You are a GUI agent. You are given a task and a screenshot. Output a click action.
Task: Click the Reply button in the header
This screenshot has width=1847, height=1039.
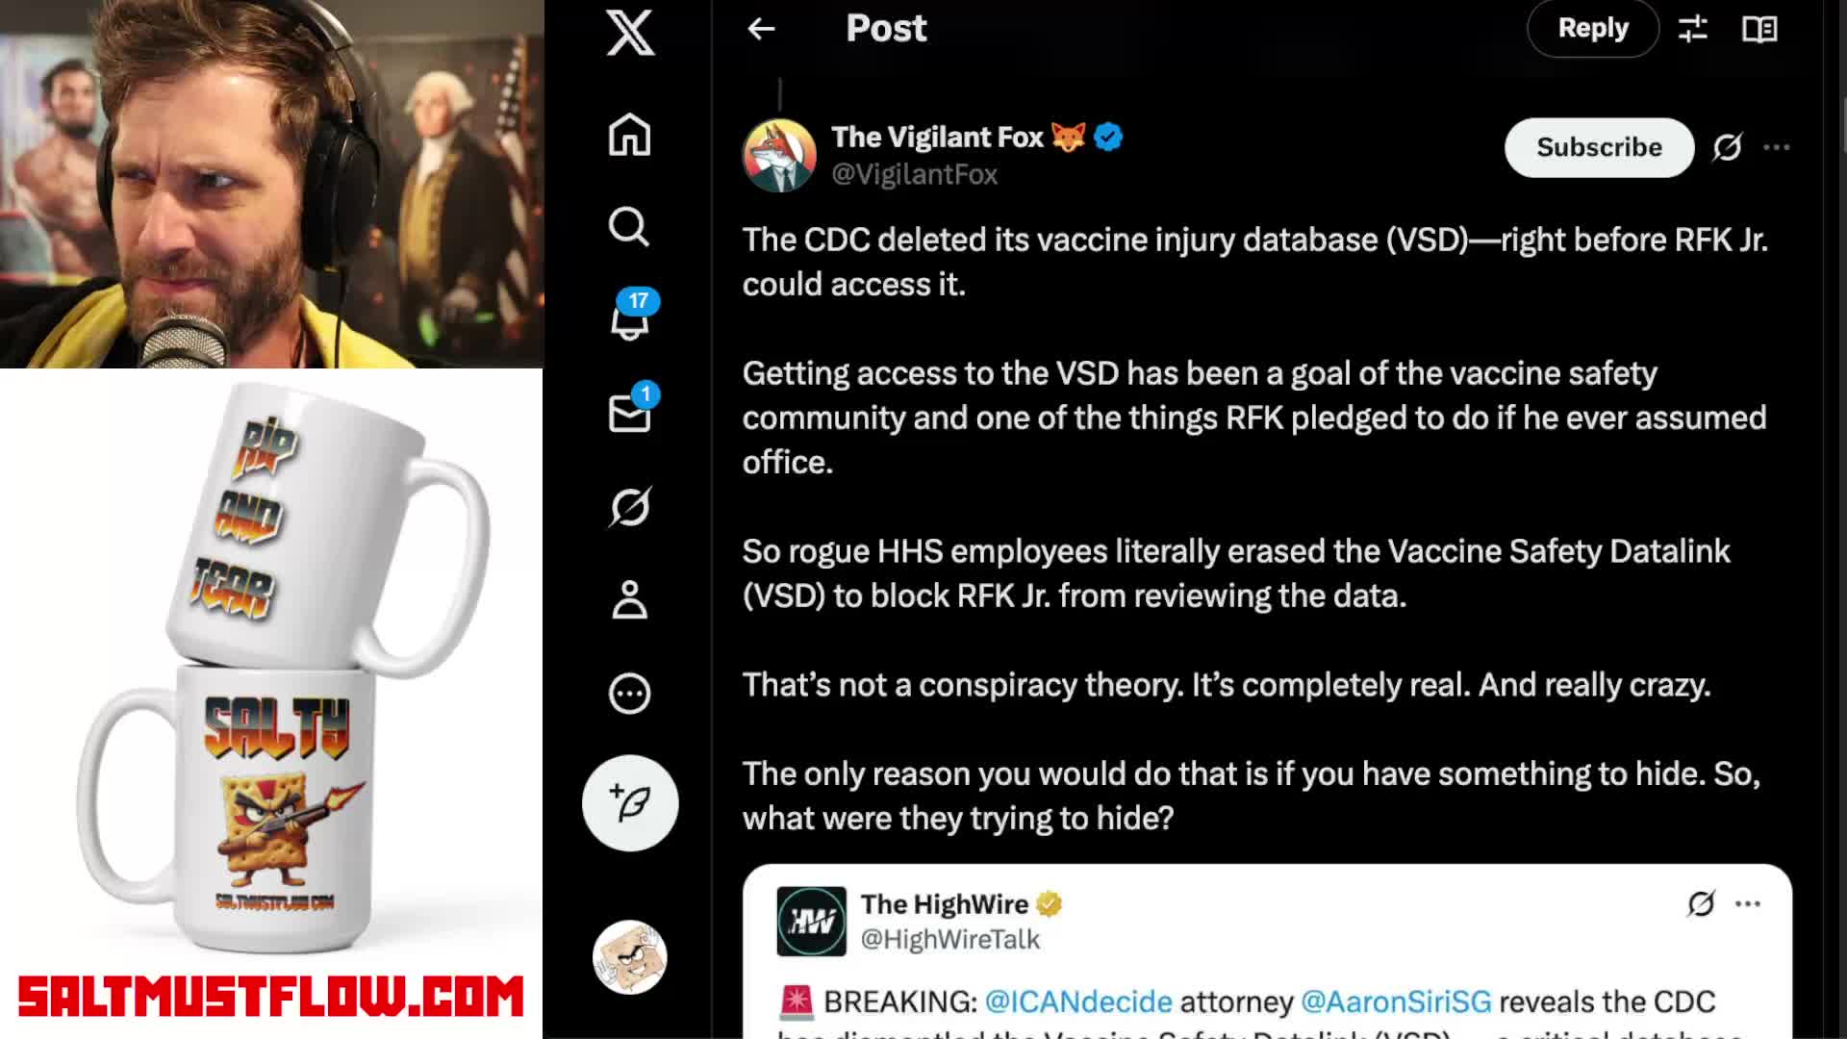click(1593, 29)
